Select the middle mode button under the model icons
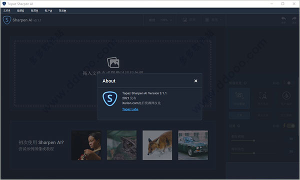Image resolution: width=300 pixels, height=180 pixels. [x=263, y=115]
